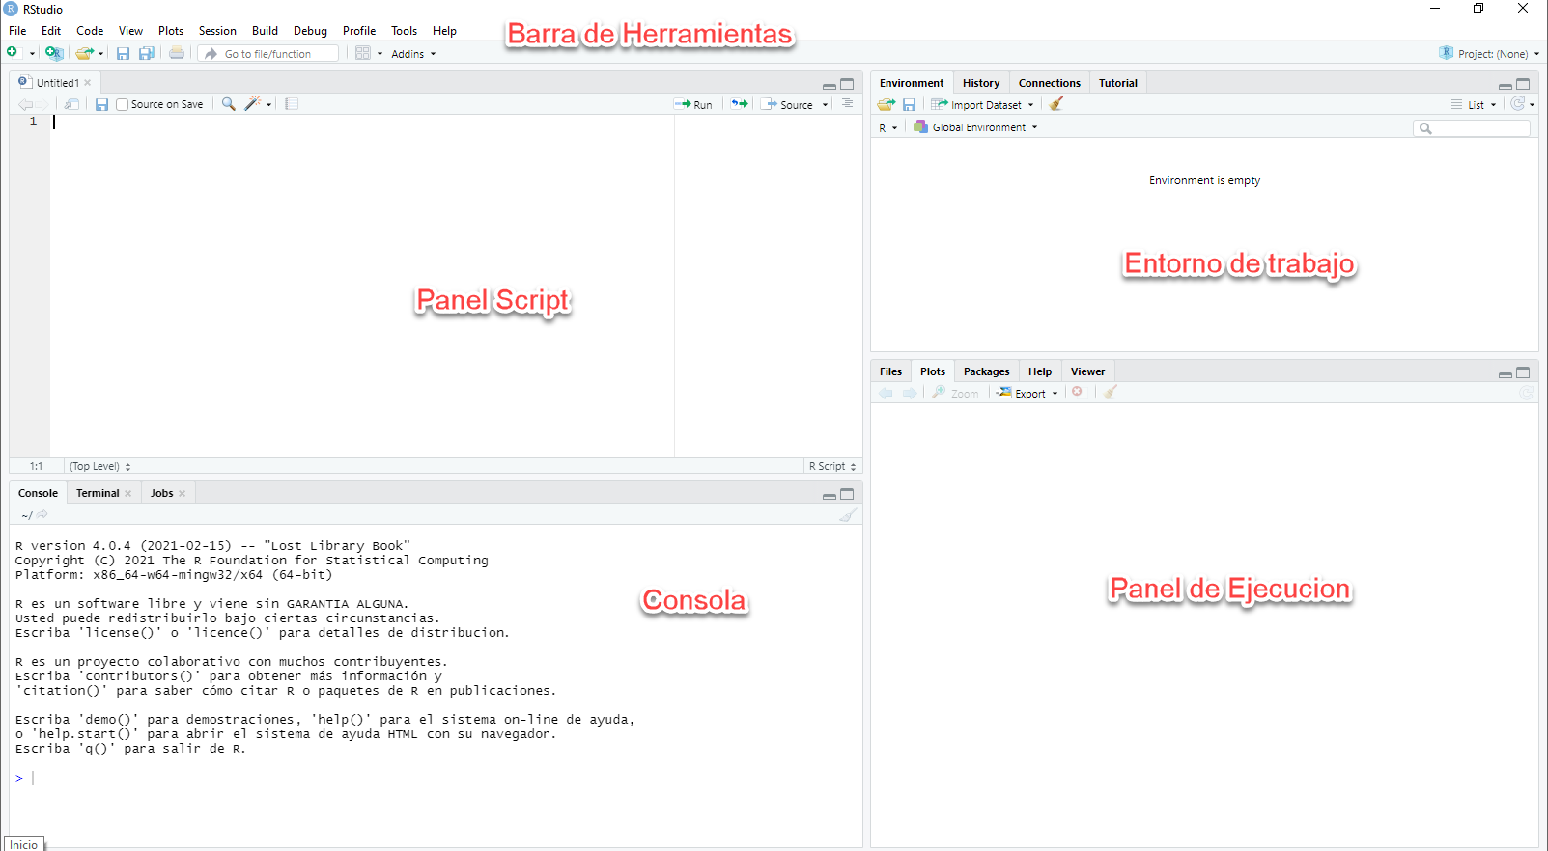The image size is (1548, 851).
Task: Open the Project: (None) dropdown
Action: tap(1489, 54)
